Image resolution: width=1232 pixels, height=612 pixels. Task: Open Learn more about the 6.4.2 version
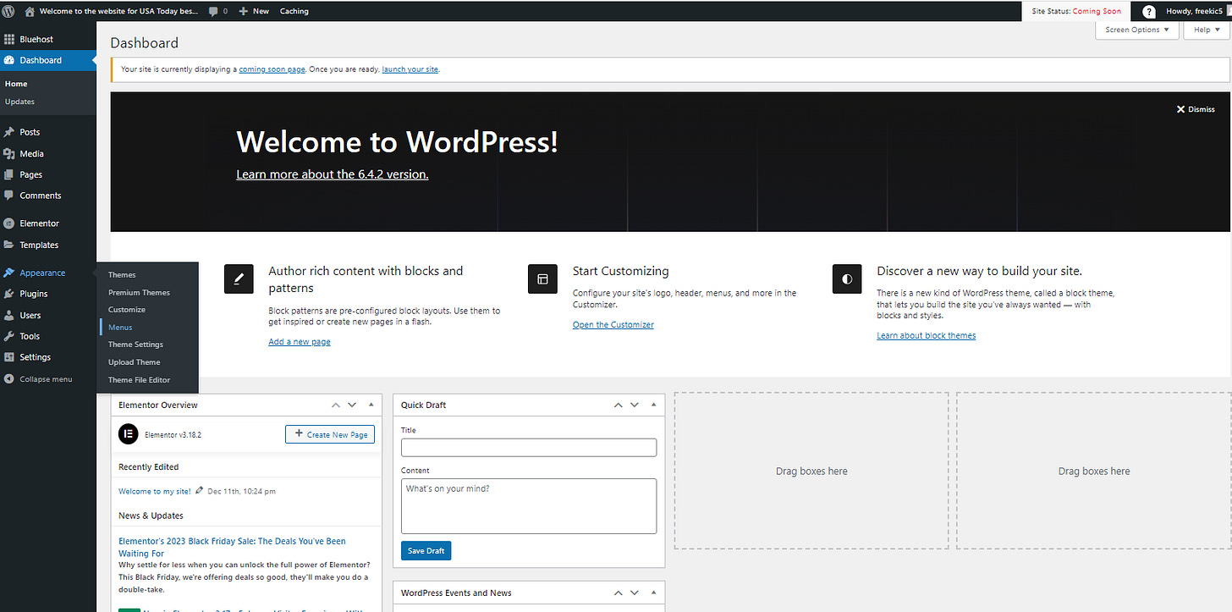pos(333,174)
